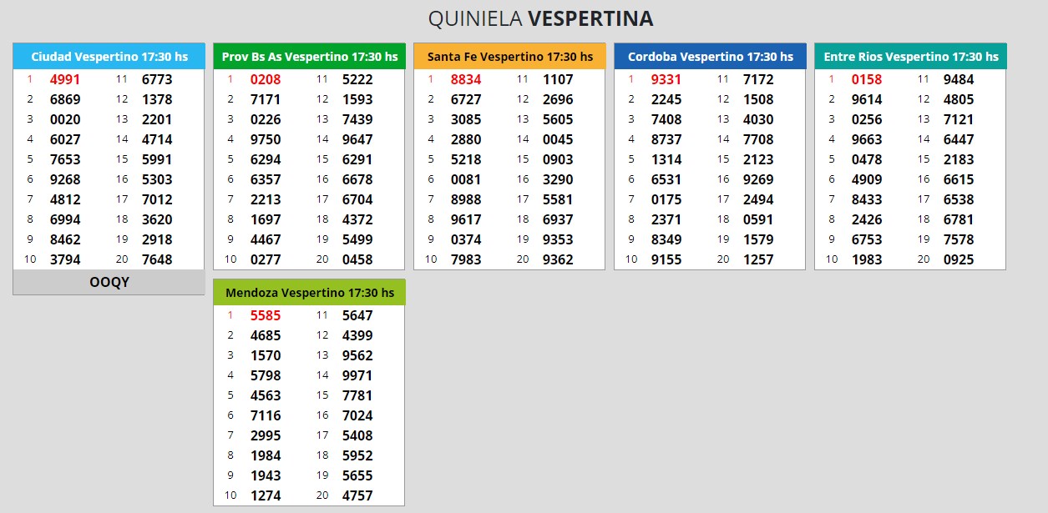Select Ciudad first prize number 4991
Screen dimensions: 1048x513
[x=65, y=80]
